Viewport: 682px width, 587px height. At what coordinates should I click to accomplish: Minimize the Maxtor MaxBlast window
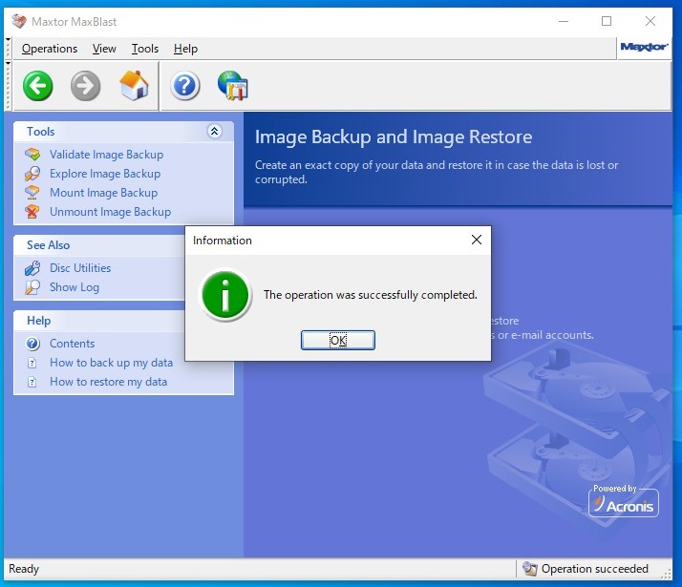pyautogui.click(x=564, y=21)
